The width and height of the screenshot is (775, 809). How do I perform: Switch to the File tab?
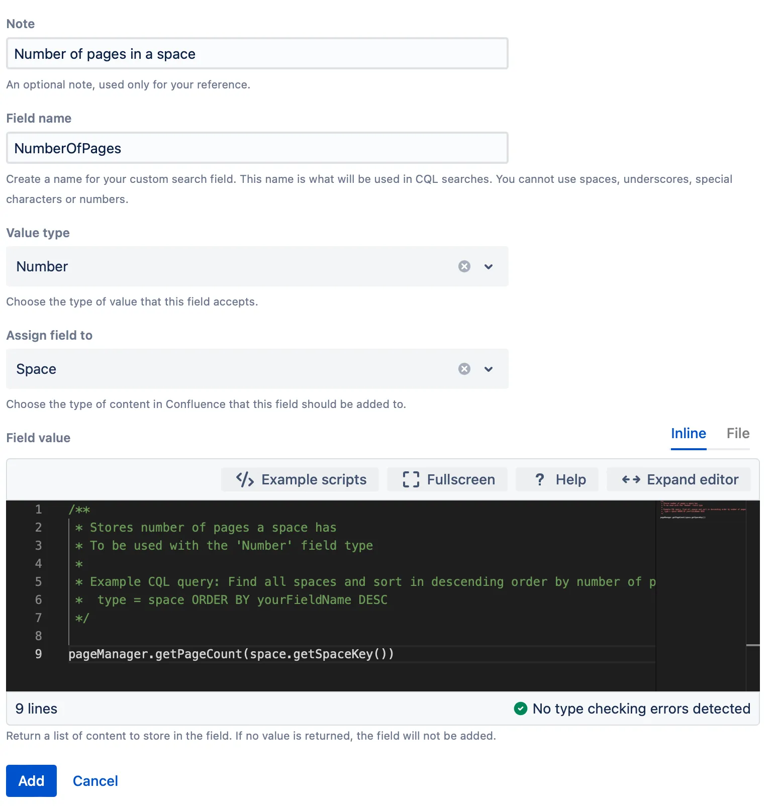point(738,434)
